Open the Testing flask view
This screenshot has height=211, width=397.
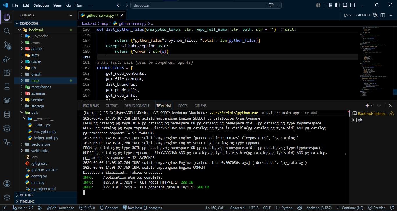point(7,87)
